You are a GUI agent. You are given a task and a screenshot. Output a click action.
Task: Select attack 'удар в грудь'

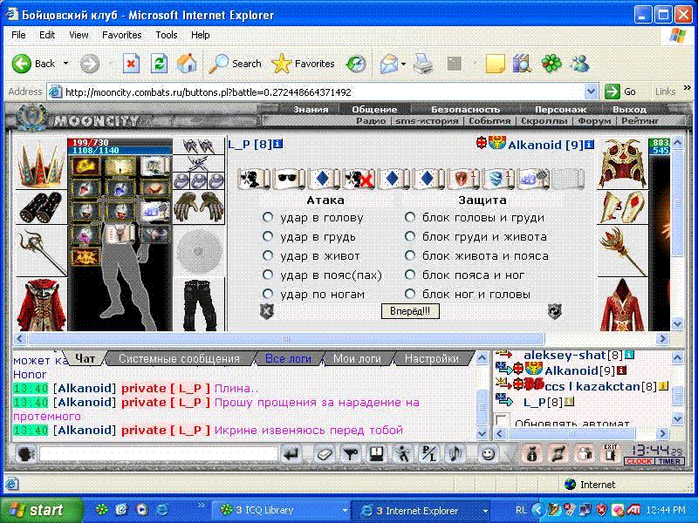click(268, 236)
